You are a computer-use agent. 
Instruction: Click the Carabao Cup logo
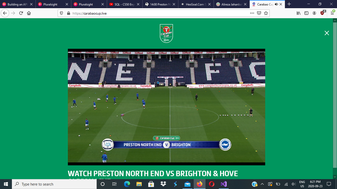(166, 33)
